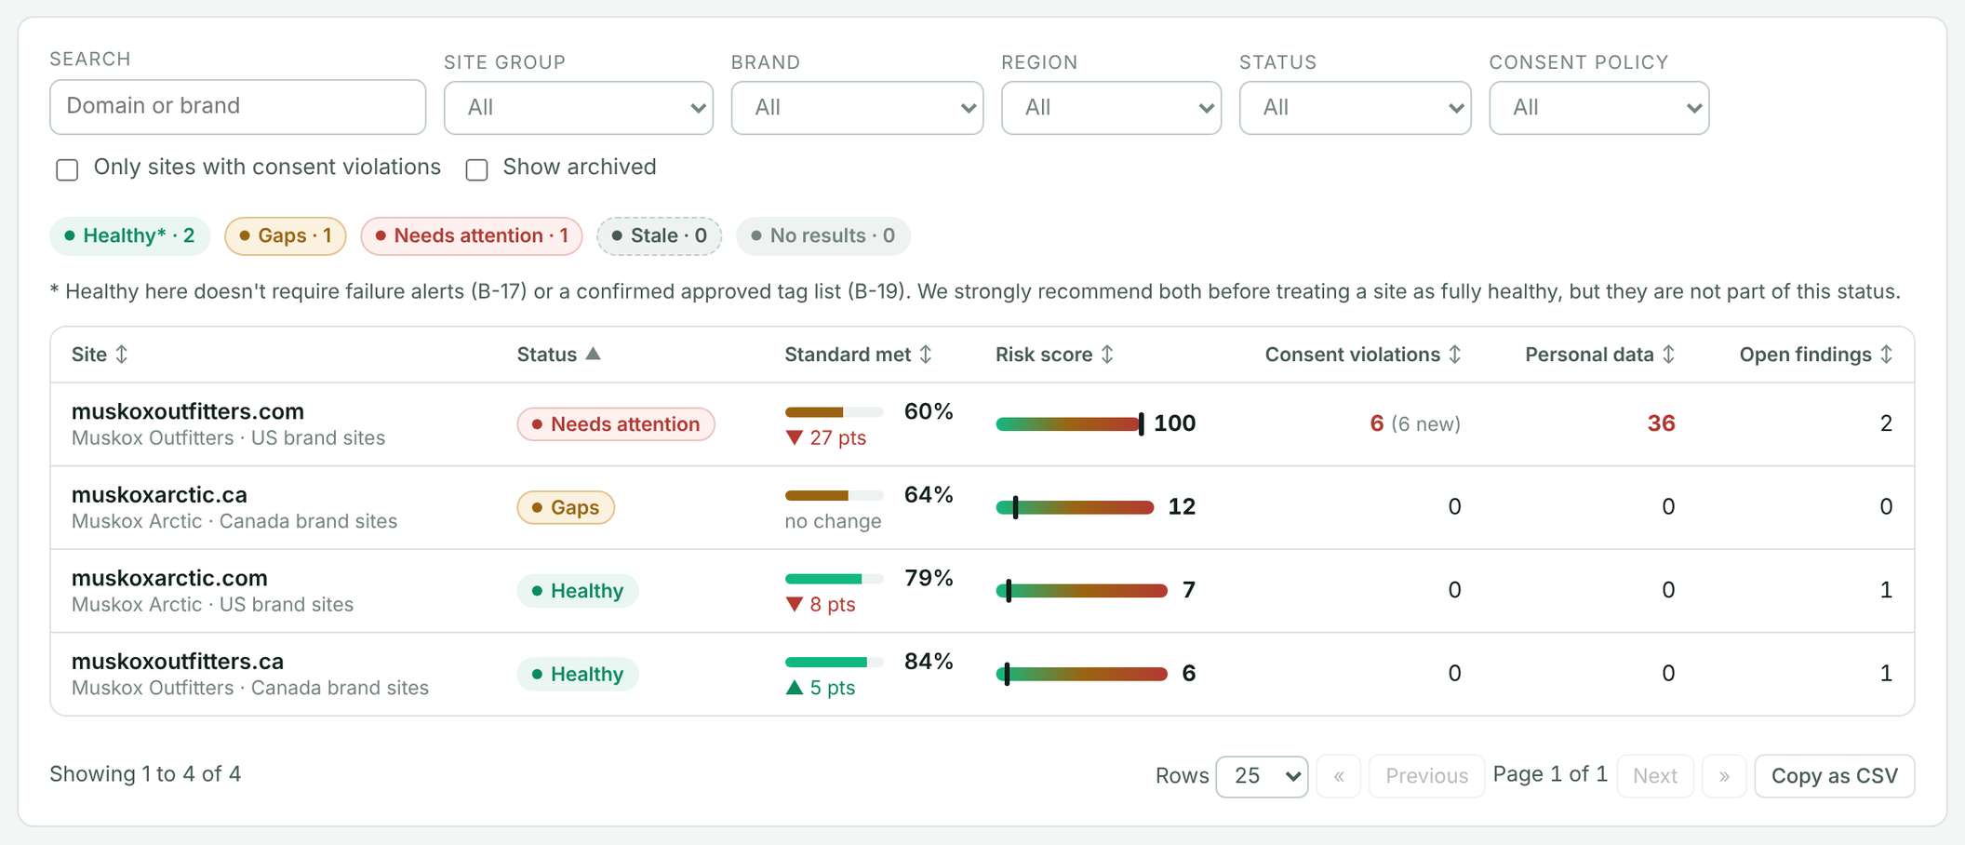1965x845 pixels.
Task: Click the Copy as CSV button
Action: tap(1834, 776)
